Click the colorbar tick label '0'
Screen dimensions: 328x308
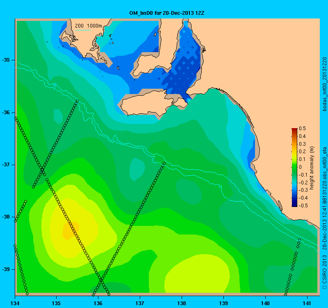(x=301, y=167)
